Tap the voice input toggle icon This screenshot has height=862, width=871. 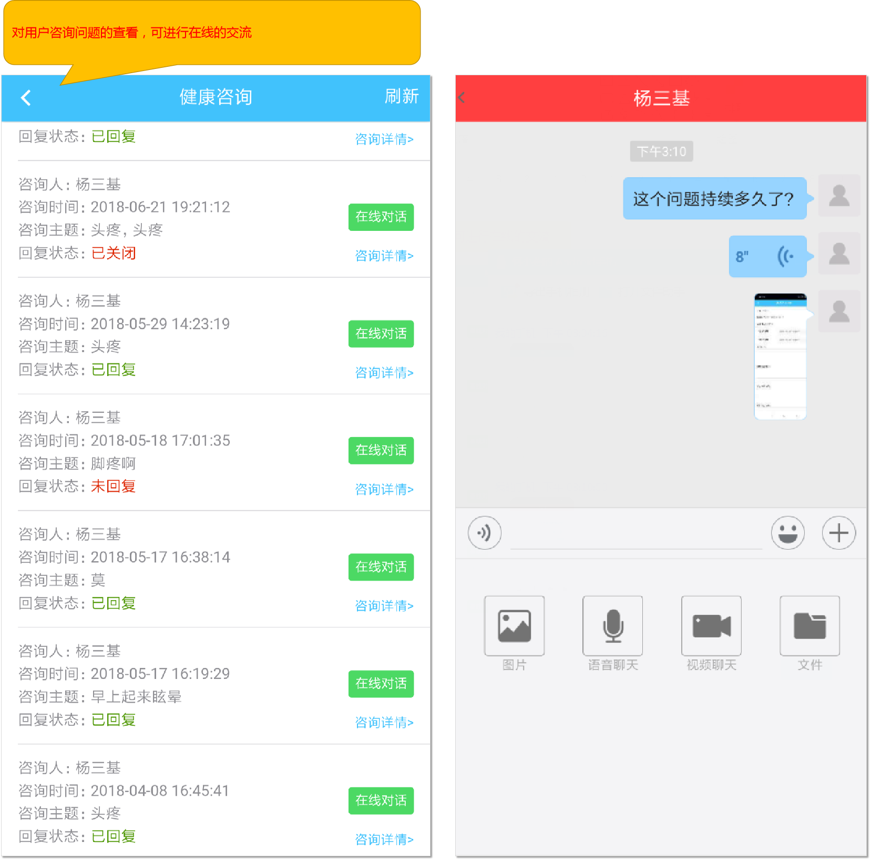point(484,533)
